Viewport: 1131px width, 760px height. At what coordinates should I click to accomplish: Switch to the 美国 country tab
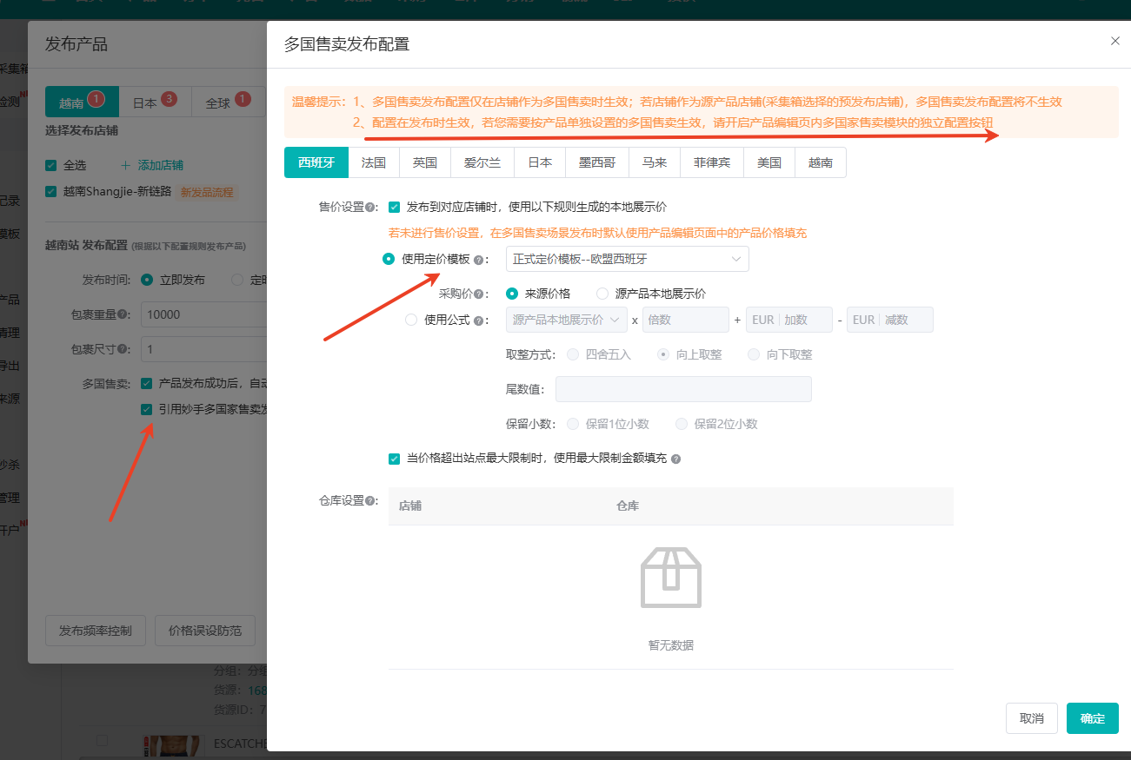coord(769,162)
